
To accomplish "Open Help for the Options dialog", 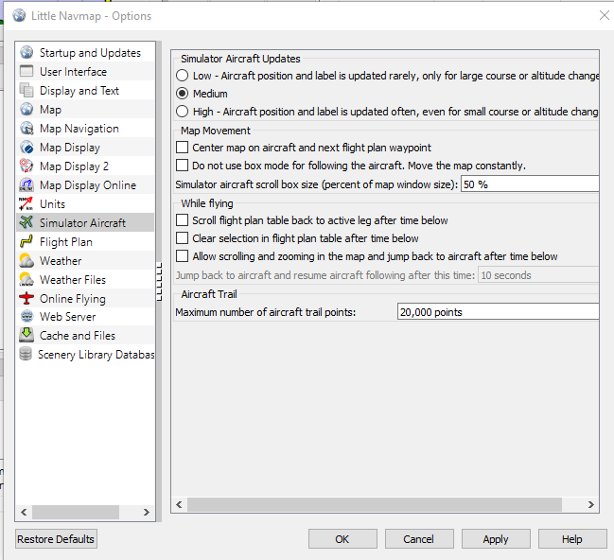I will (572, 539).
